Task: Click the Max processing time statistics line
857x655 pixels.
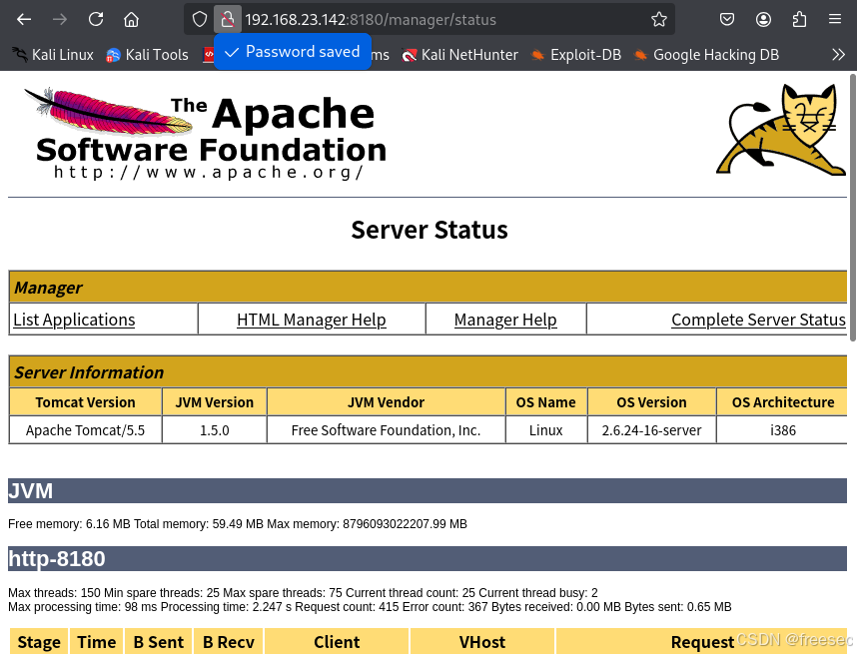Action: (370, 607)
